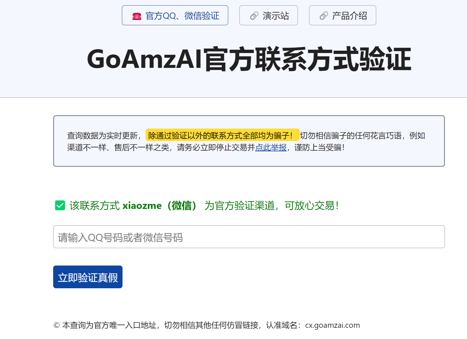Click the 查询数据为实时更新 notice text
This screenshot has height=339, width=467.
(x=102, y=135)
